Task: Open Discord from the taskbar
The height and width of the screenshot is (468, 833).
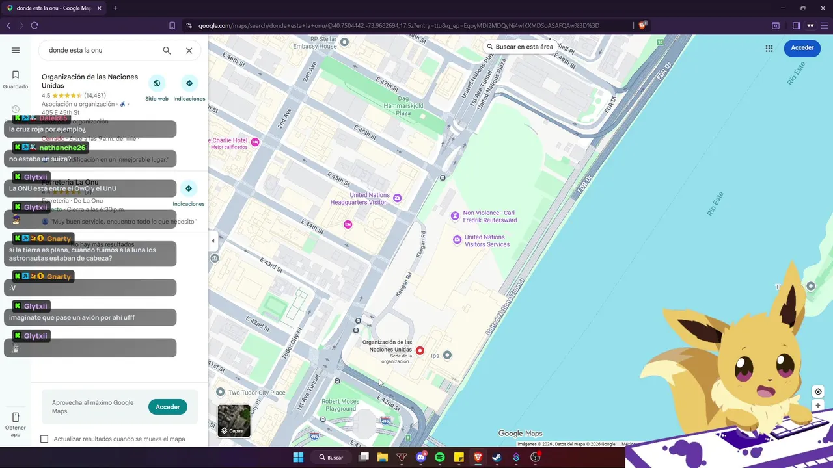Action: click(420, 457)
